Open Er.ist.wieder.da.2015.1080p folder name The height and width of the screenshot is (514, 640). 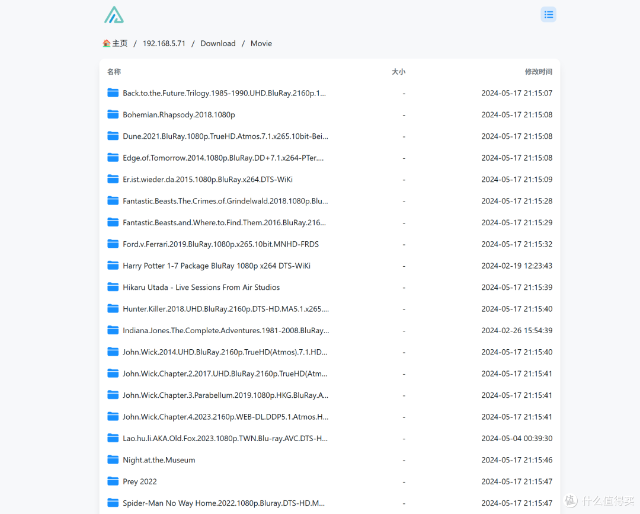click(x=208, y=179)
